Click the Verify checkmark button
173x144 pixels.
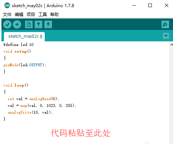click(8, 25)
